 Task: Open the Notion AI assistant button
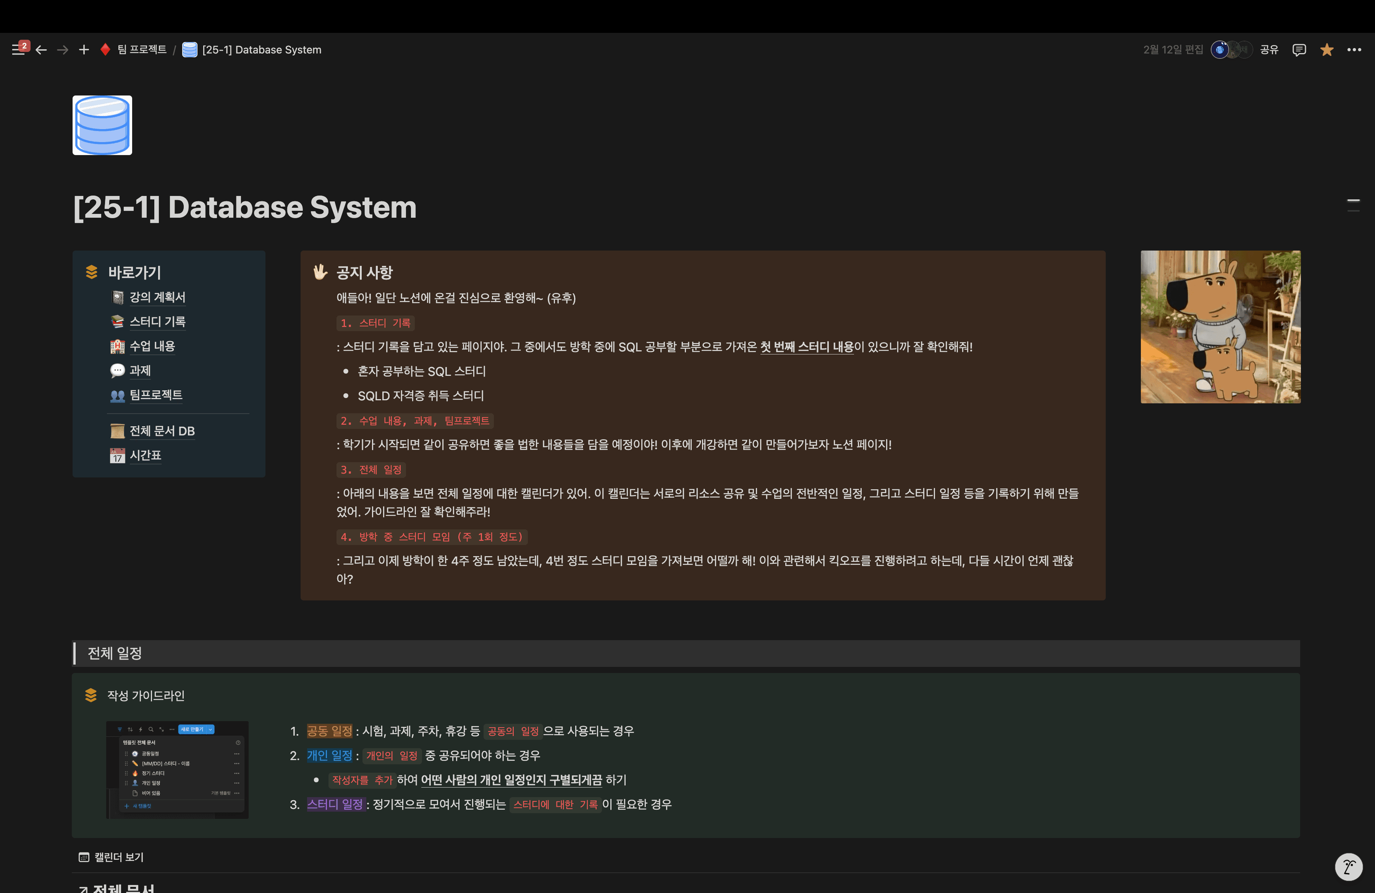coord(1348,866)
